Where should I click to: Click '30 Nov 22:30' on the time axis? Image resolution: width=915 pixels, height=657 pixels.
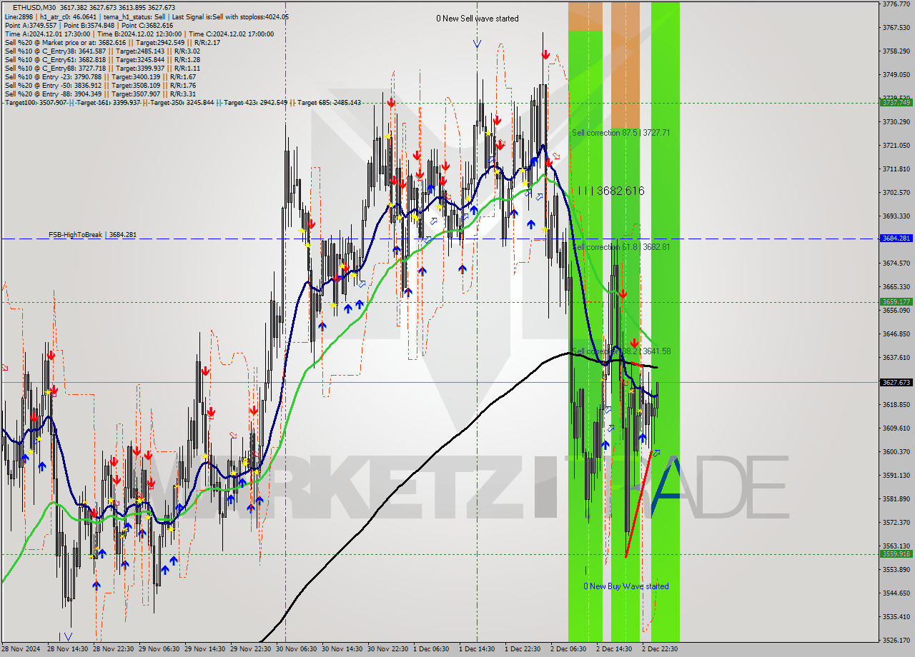tap(388, 649)
